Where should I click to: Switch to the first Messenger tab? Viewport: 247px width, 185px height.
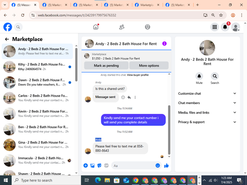(24, 5)
